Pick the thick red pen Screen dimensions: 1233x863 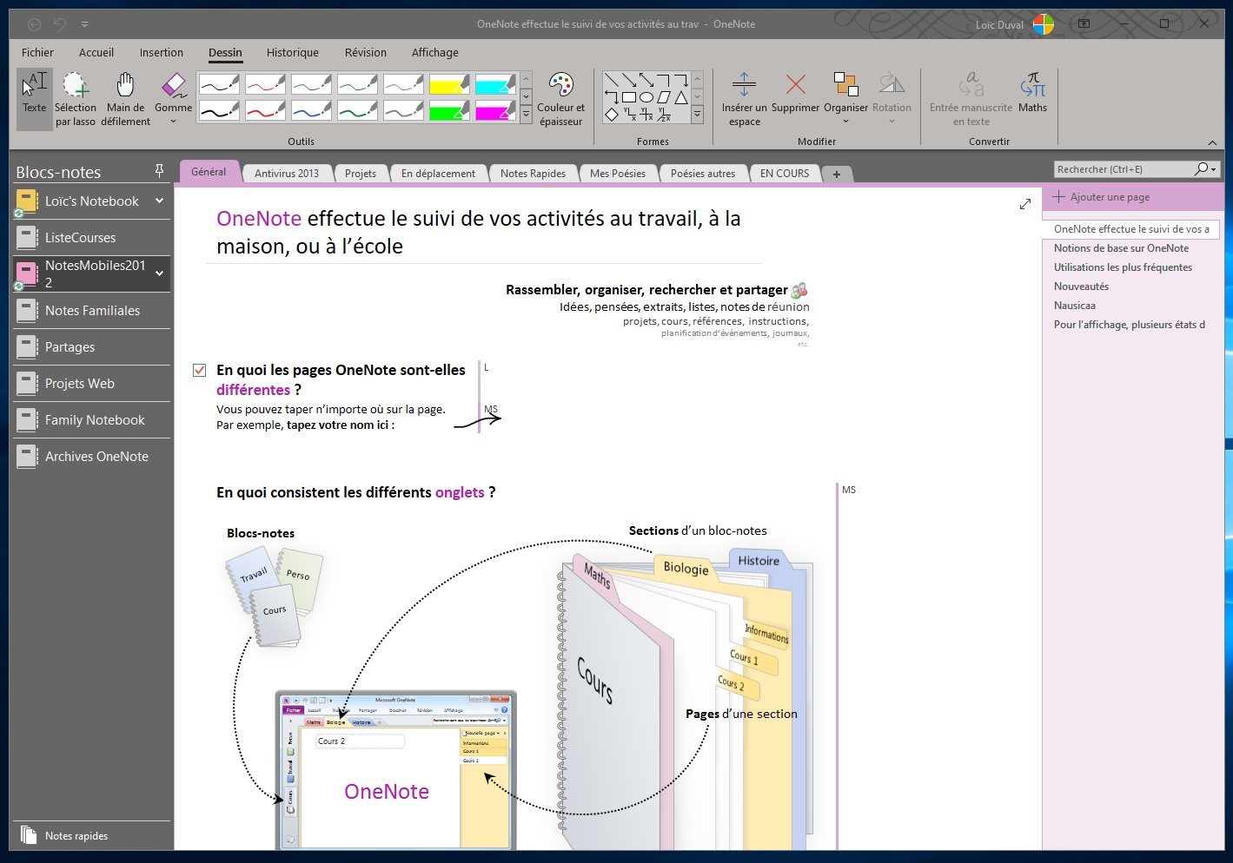pos(266,111)
